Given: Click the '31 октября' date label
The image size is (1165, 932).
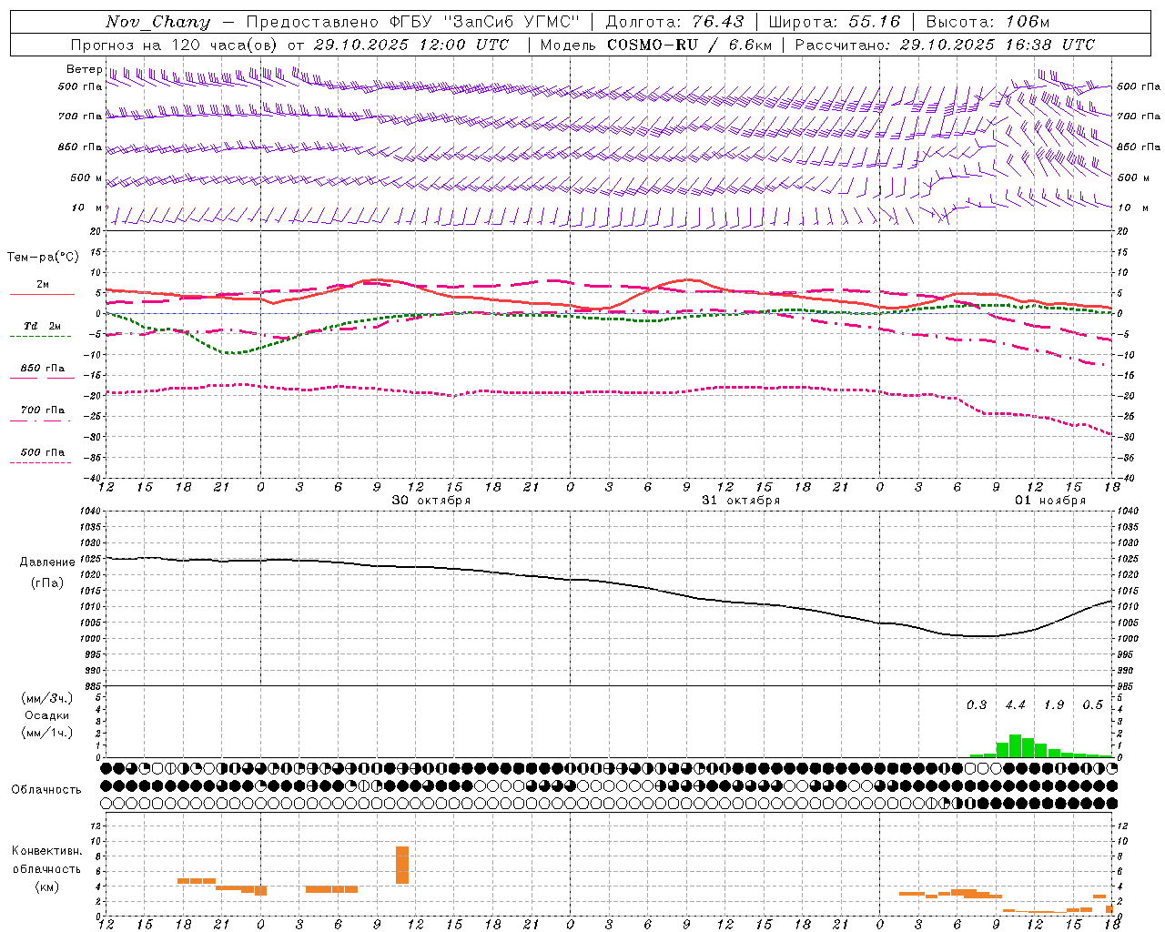Looking at the screenshot, I should (x=741, y=501).
